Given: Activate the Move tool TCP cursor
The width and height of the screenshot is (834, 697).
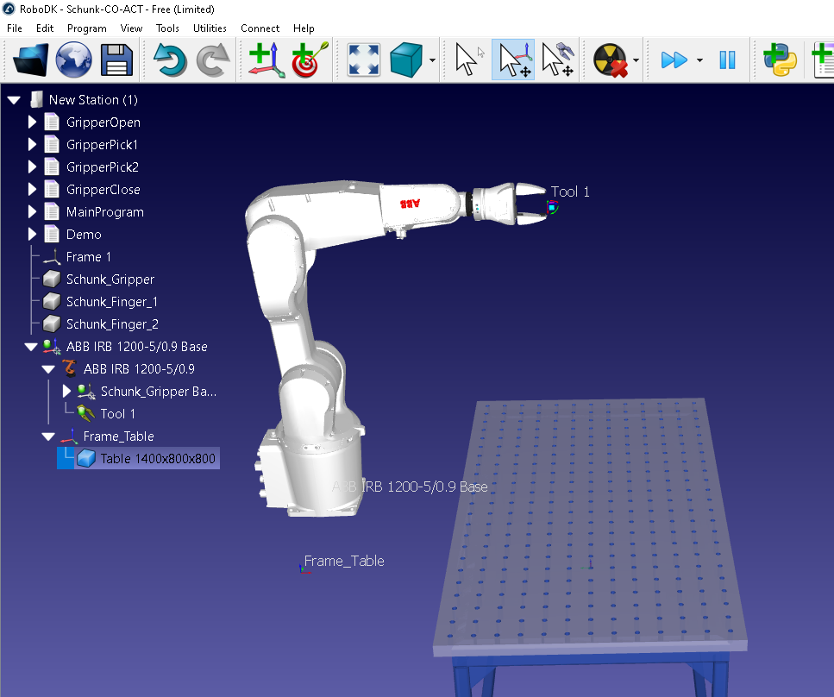Looking at the screenshot, I should pyautogui.click(x=557, y=60).
